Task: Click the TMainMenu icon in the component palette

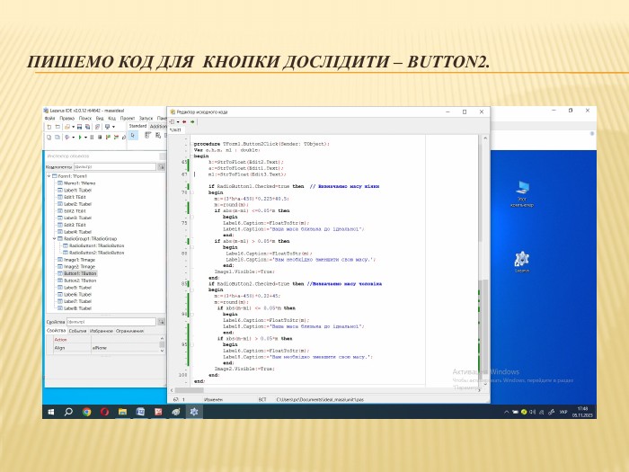Action: pos(147,135)
